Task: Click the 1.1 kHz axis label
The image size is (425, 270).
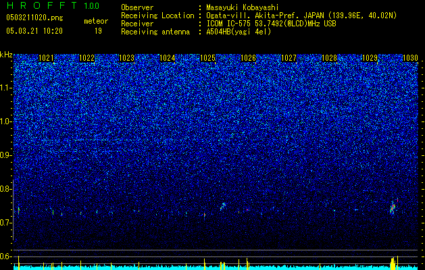Action: click(5, 88)
